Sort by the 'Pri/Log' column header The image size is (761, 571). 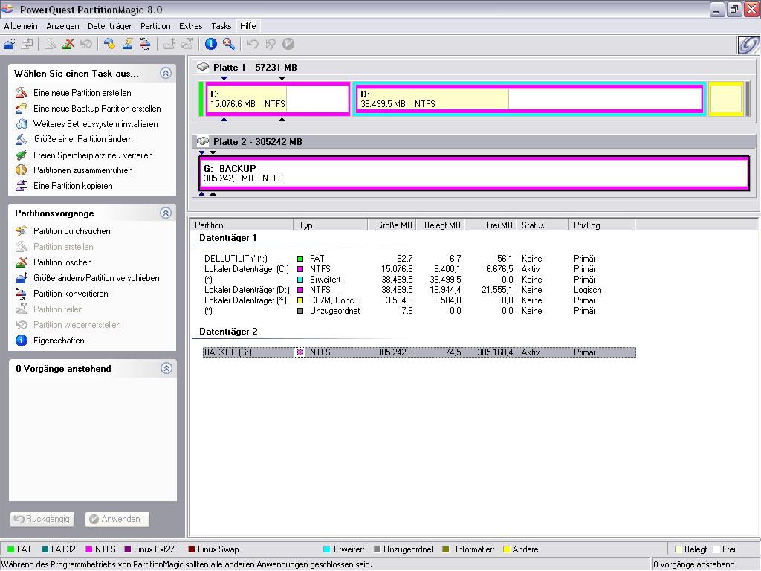tap(602, 225)
